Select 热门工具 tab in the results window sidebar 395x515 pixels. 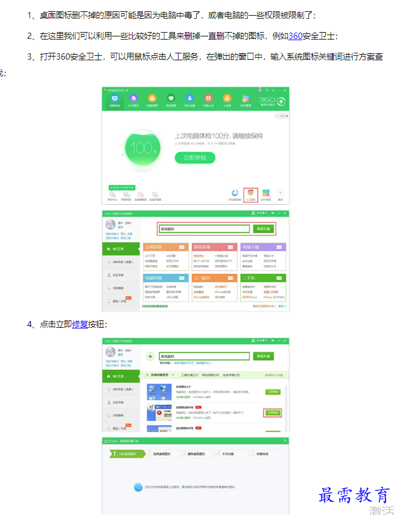(121, 376)
